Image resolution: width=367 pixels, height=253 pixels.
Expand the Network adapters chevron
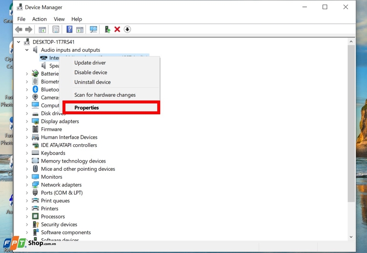[27, 185]
